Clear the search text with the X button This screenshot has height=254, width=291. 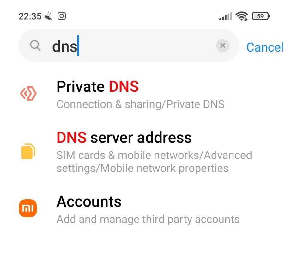[x=222, y=46]
